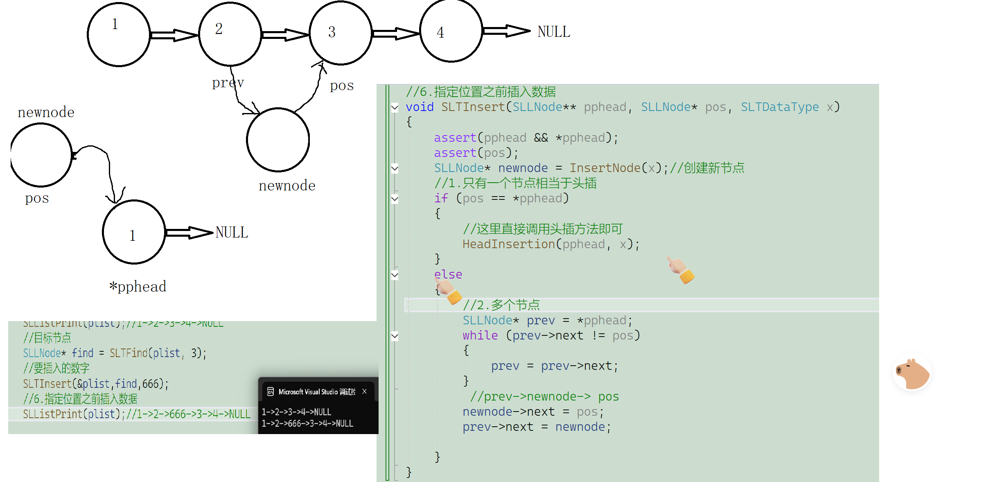Screen dimensions: 988x482
Task: Click the node circle labeled 2
Action: coord(230,34)
